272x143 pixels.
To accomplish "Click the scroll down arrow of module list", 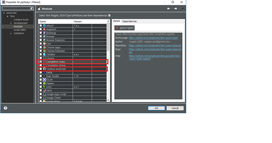I will [108, 100].
